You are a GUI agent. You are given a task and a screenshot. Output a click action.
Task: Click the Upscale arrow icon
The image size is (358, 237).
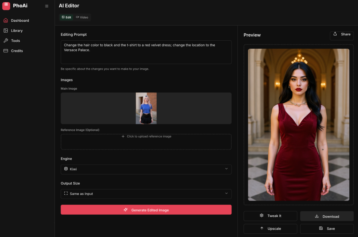click(x=262, y=228)
